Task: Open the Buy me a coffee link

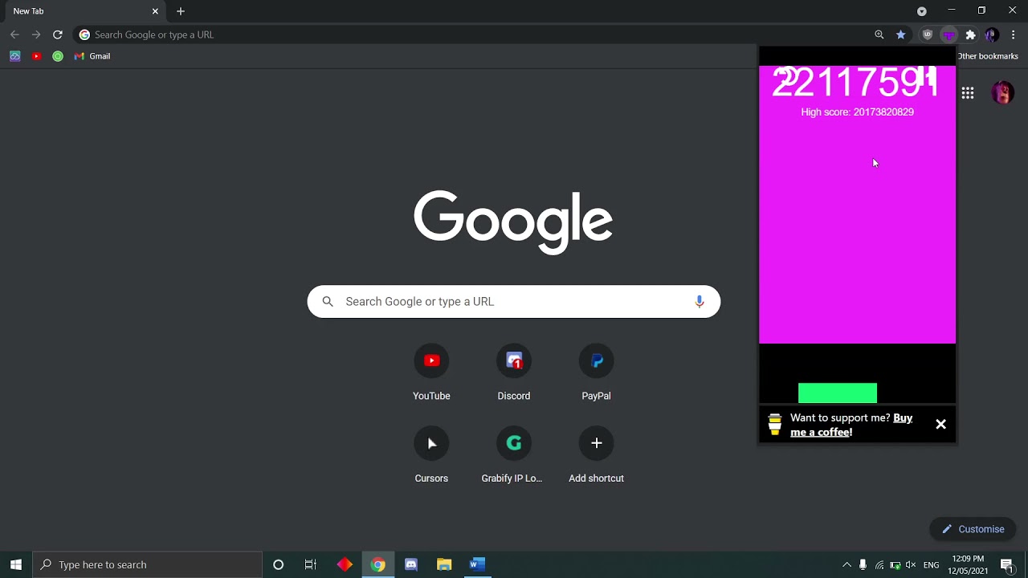Action: point(851,425)
